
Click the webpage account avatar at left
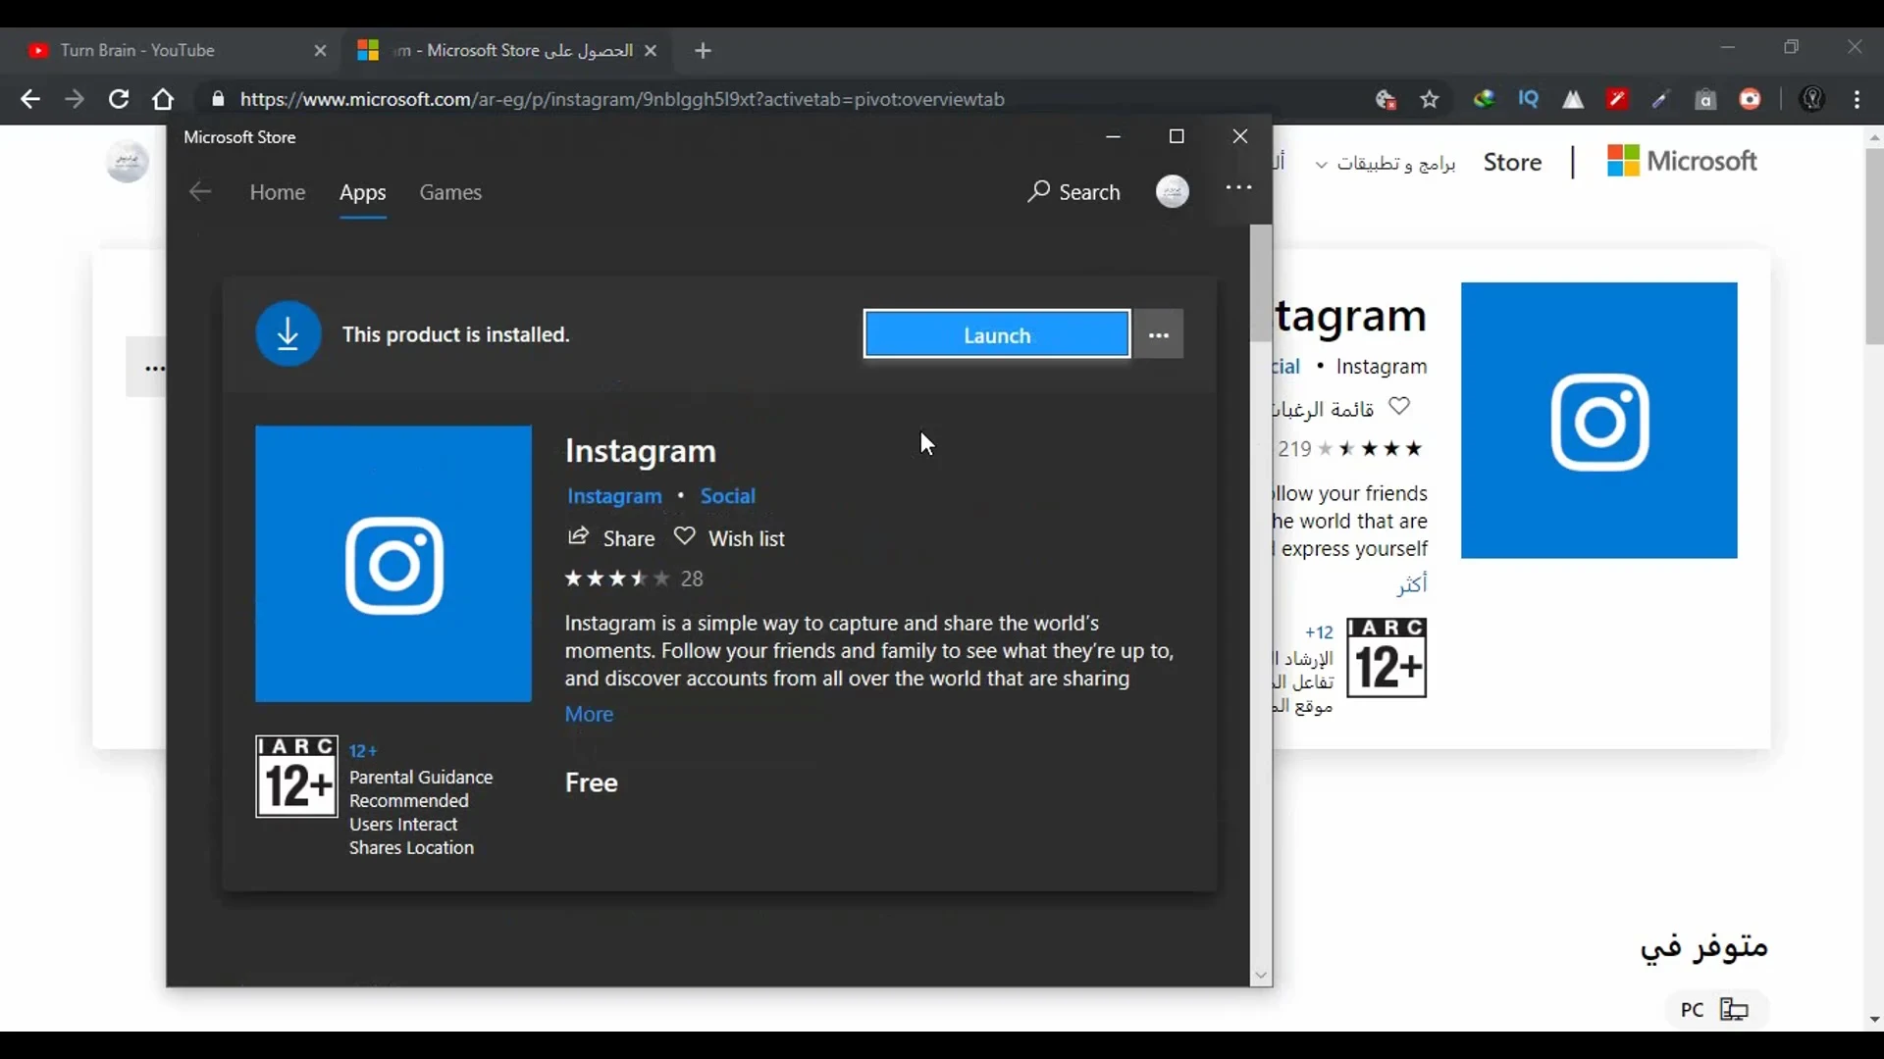pyautogui.click(x=128, y=162)
